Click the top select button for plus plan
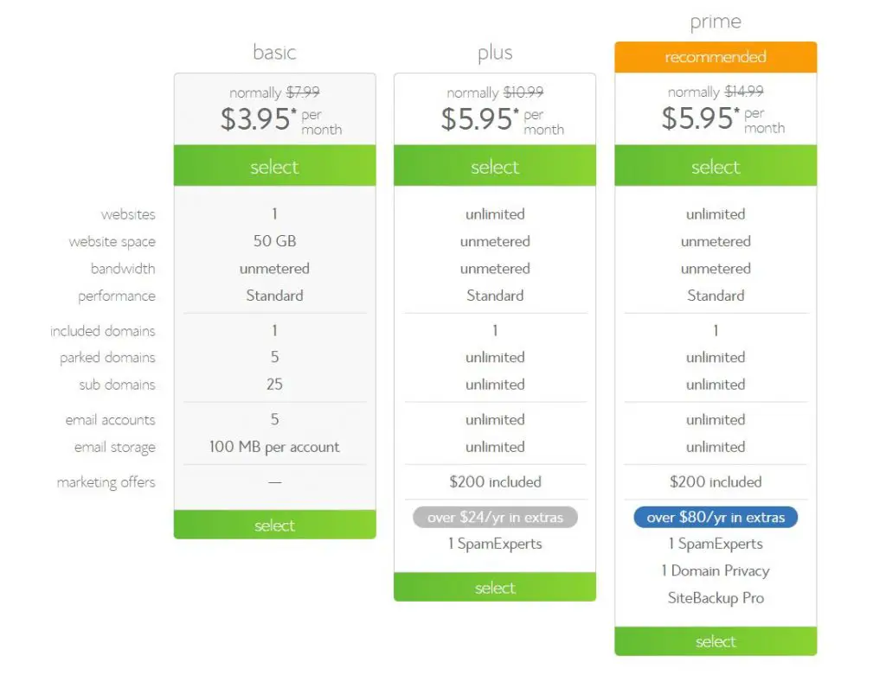The height and width of the screenshot is (675, 886). pyautogui.click(x=495, y=165)
